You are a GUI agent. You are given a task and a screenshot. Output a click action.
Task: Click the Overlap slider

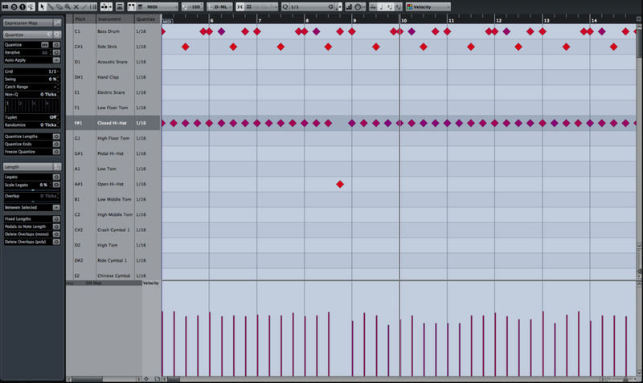(x=31, y=202)
